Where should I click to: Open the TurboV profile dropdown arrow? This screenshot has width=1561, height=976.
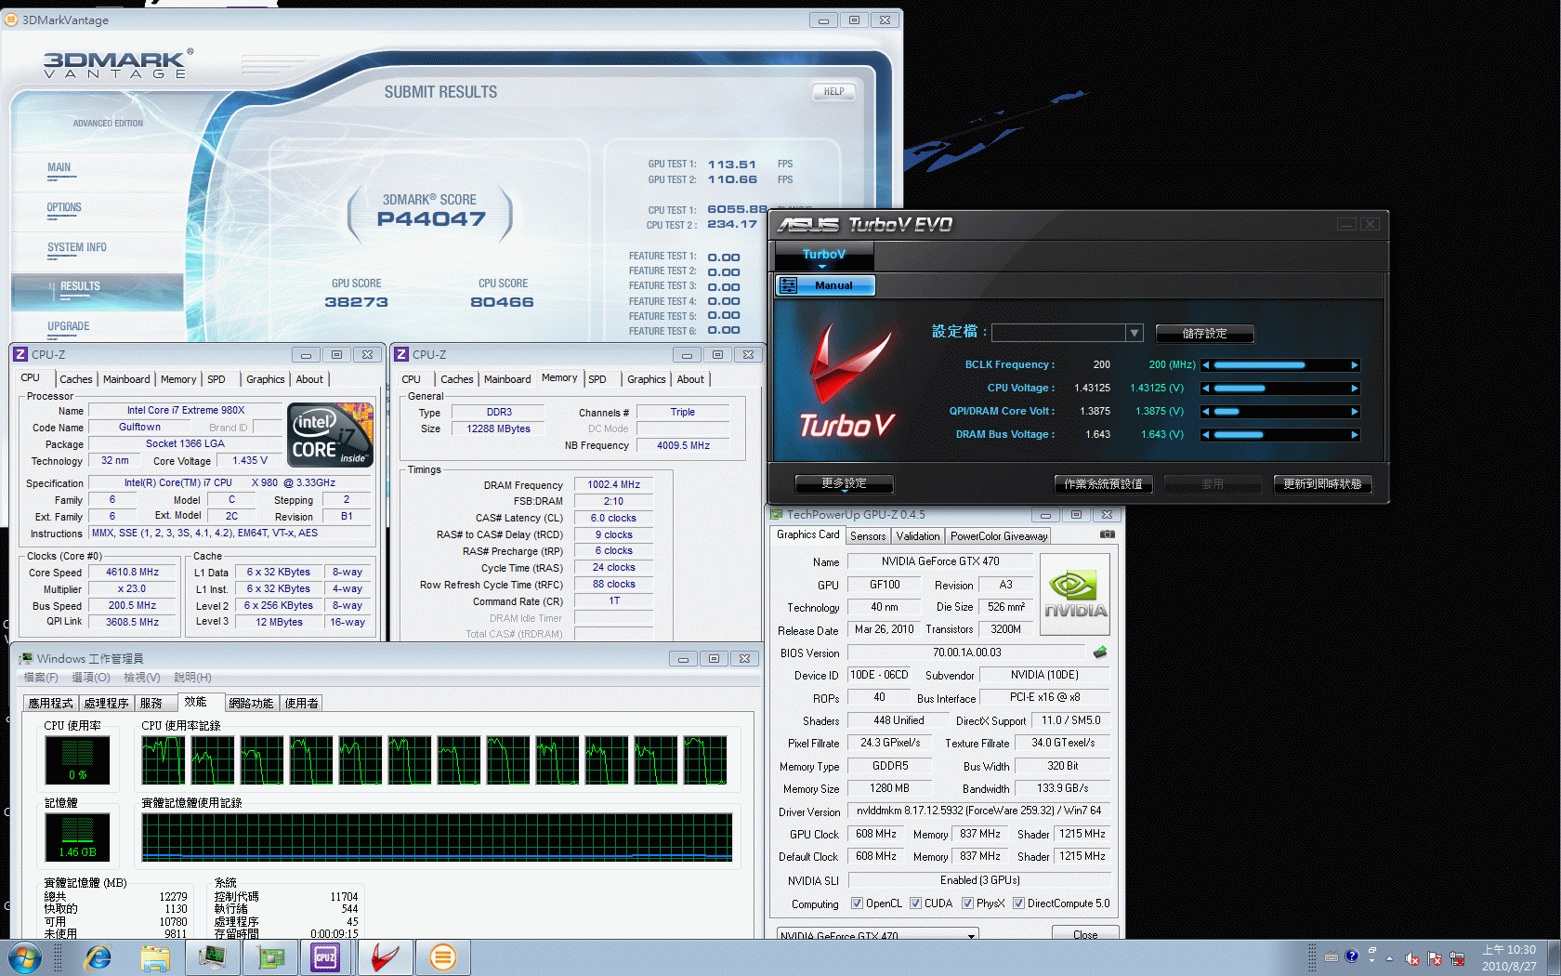point(1134,333)
